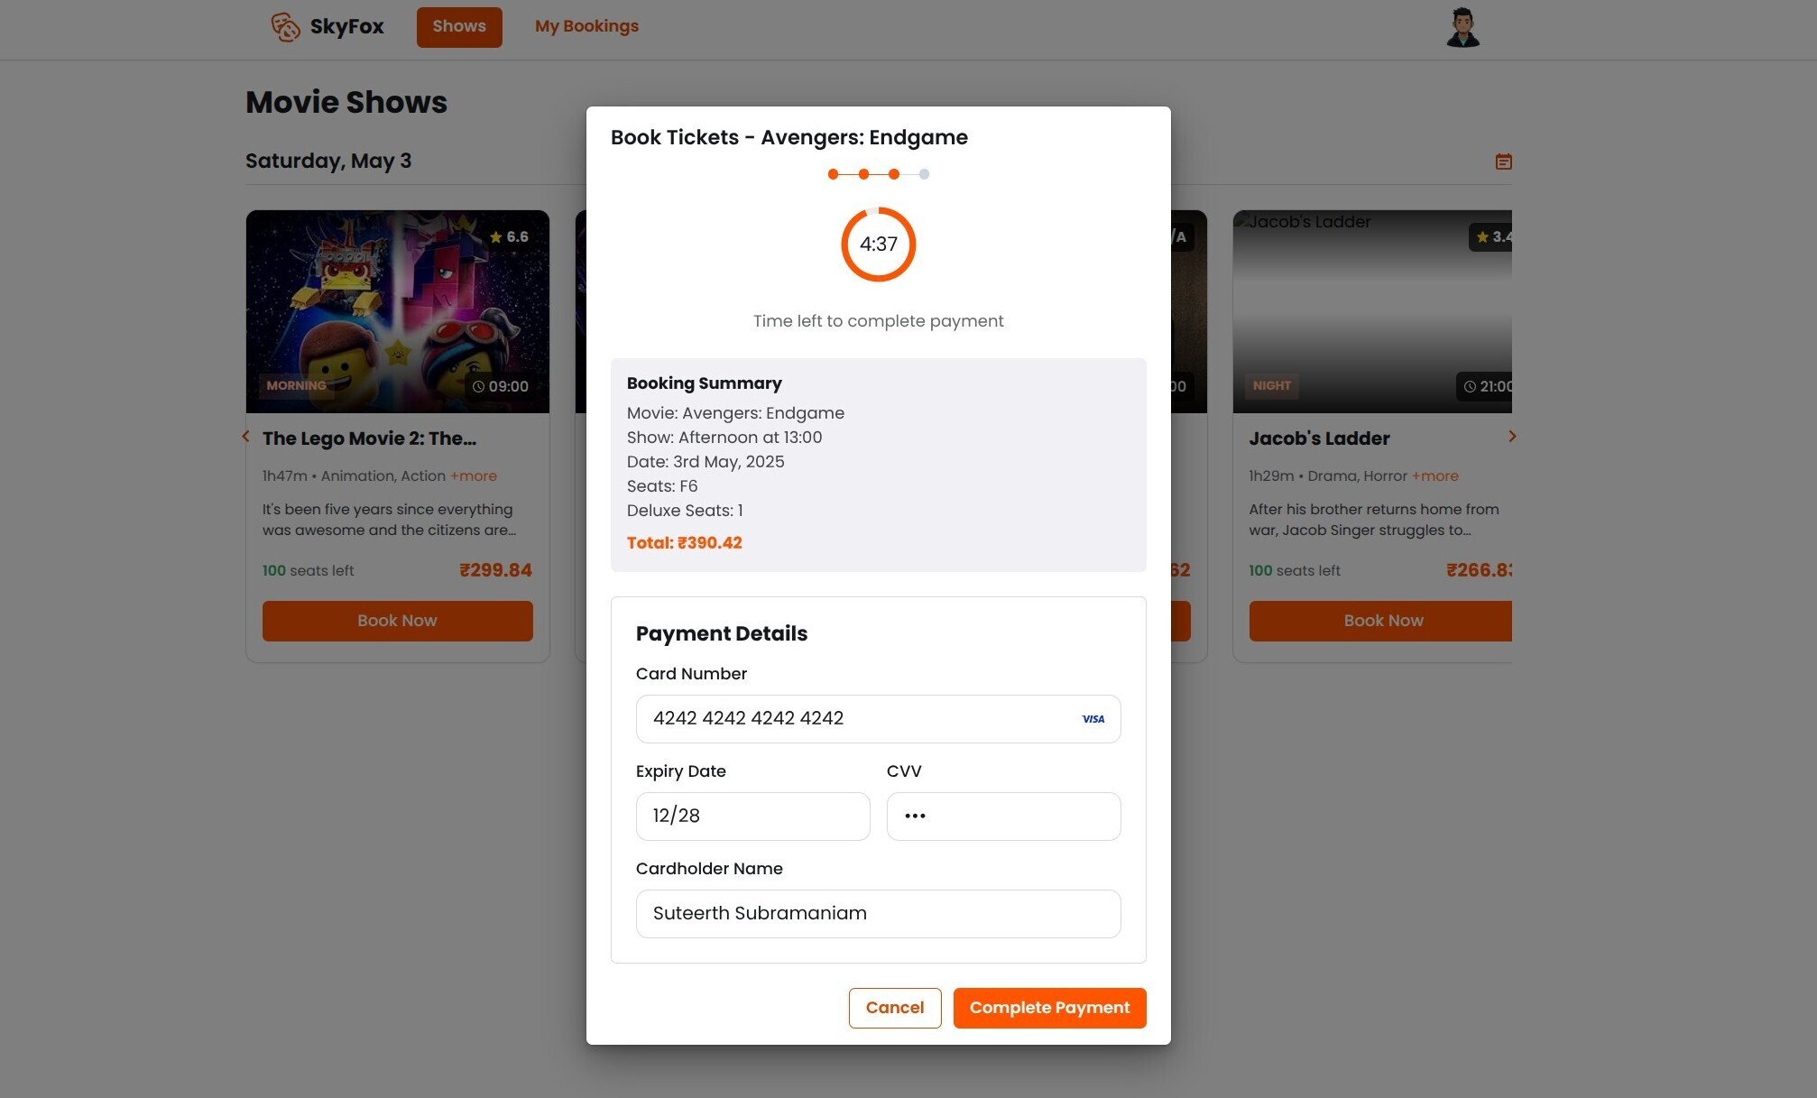Open the My Bookings tab
The image size is (1817, 1098).
(x=586, y=27)
